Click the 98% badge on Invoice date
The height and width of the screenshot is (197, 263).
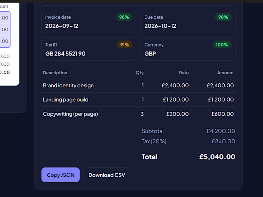[124, 17]
